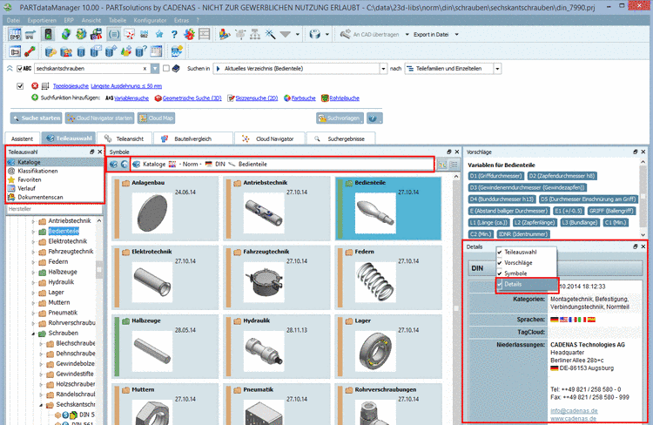Open the Geometrische Suche (3D) link
The width and height of the screenshot is (653, 425).
coord(192,98)
